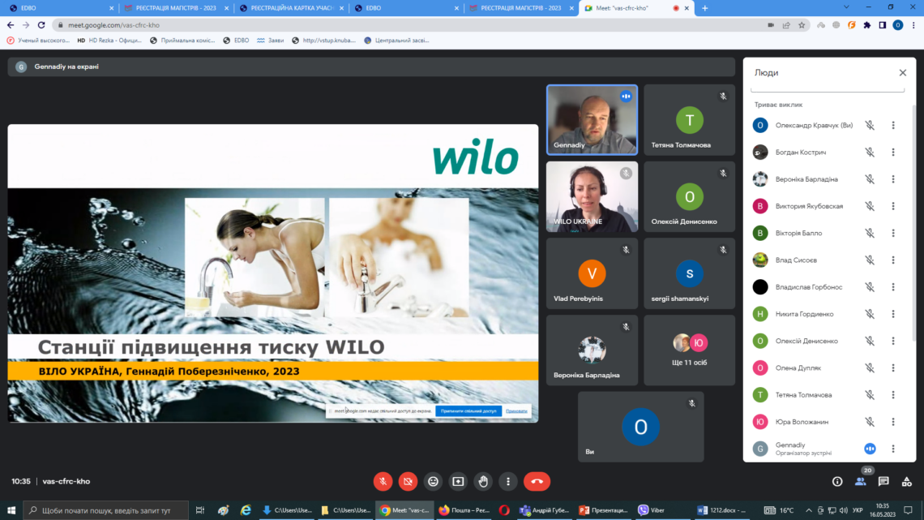Open chat with everyone
This screenshot has width=924, height=520.
[883, 482]
